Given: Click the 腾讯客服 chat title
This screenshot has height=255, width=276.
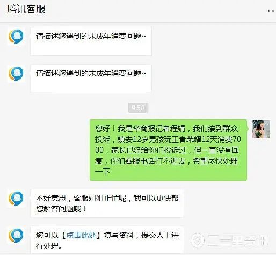Looking at the screenshot, I should (x=26, y=9).
